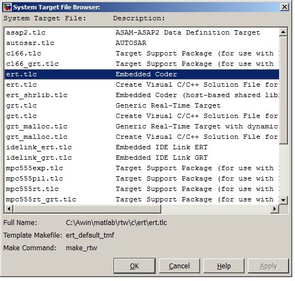Click the vertical scrollbar down arrow

283,200
